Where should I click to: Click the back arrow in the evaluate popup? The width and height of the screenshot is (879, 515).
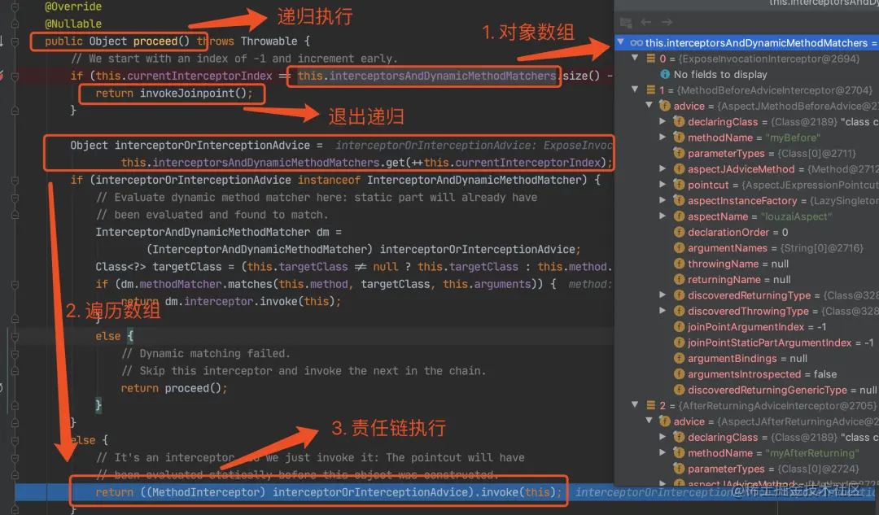tap(645, 22)
